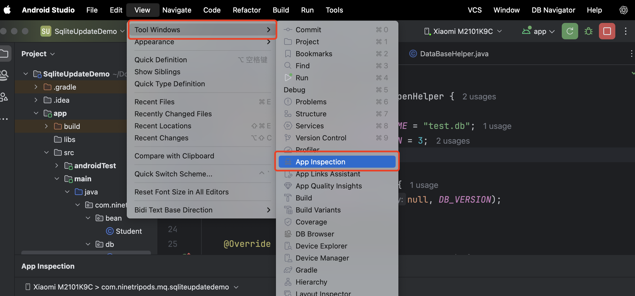Click the ChatGPT icon in the menu bar
The width and height of the screenshot is (635, 296).
[x=623, y=10]
